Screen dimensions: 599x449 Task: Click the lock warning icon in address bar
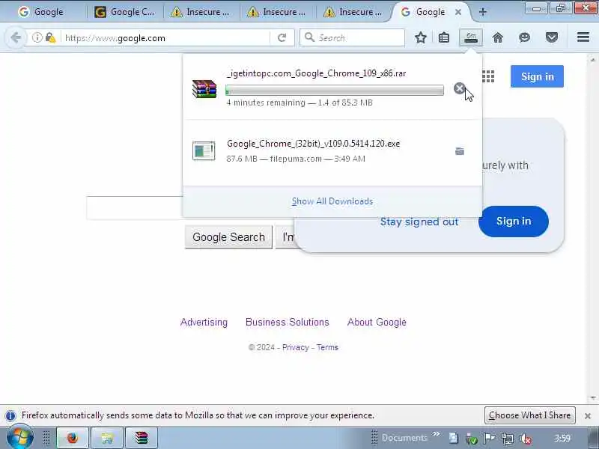[x=50, y=37]
